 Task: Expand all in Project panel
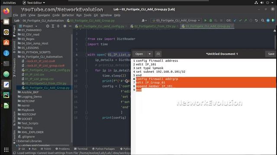[x=53, y=26]
